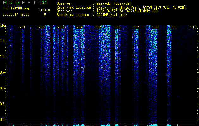Click the kHz axis unit label
The image size is (199, 126).
3,26
